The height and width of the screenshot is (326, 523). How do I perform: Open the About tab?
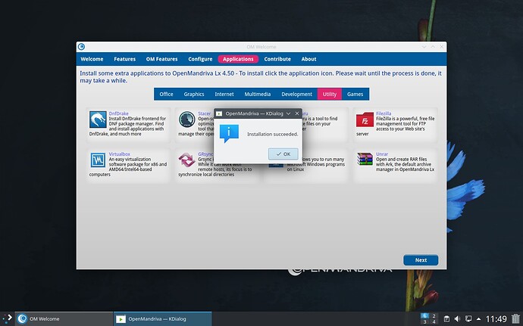(x=308, y=59)
